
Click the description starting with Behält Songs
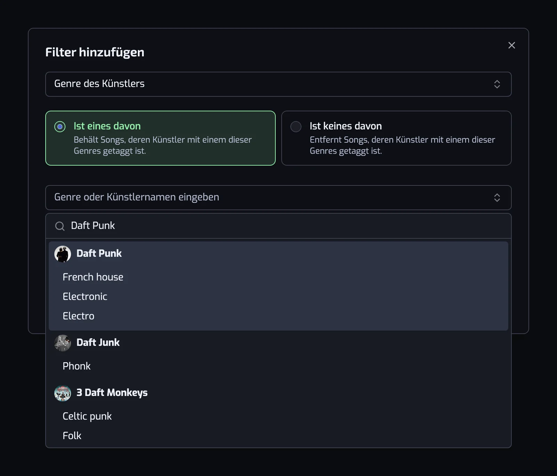click(163, 145)
